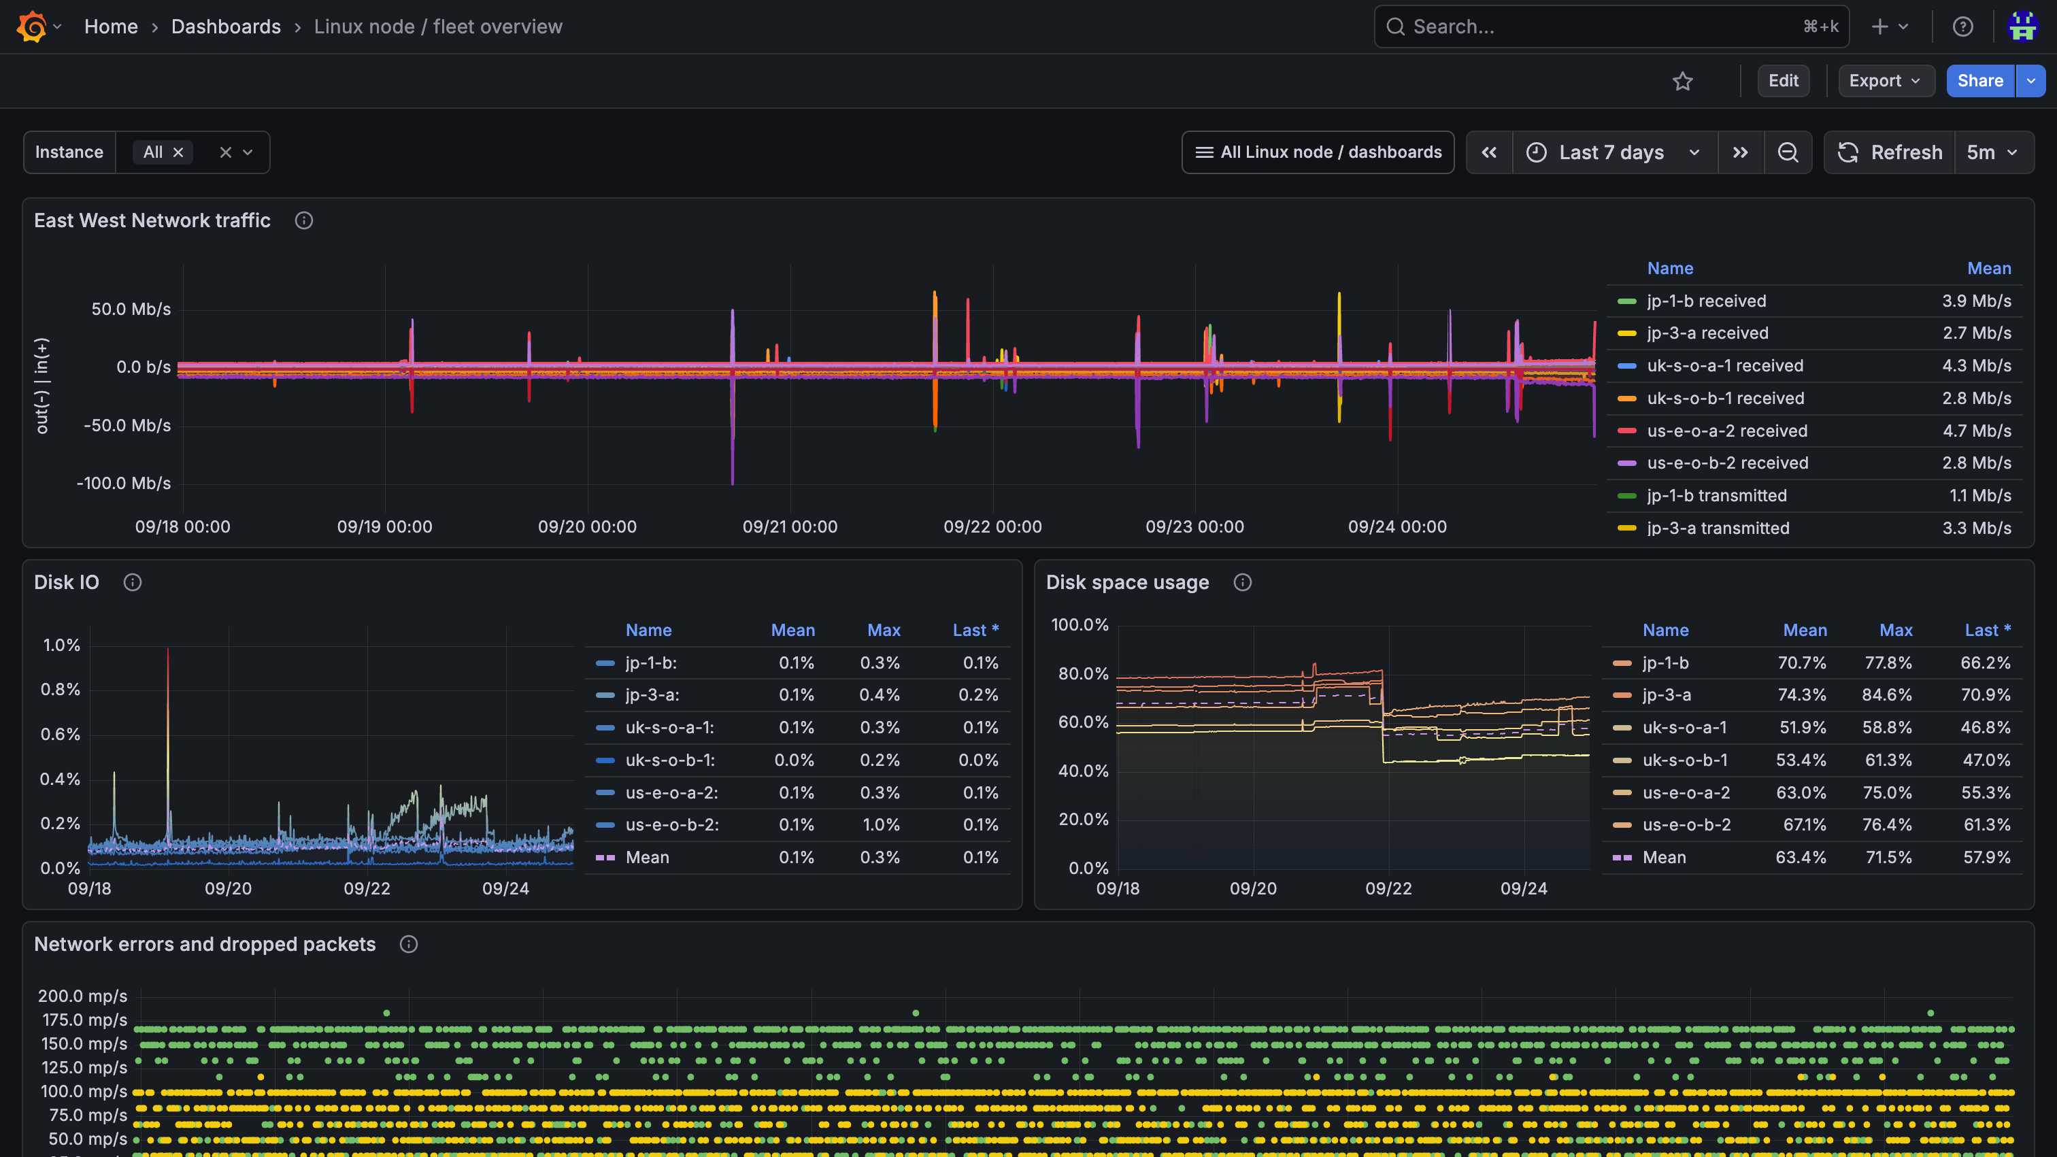Refresh the dashboard
This screenshot has height=1157, width=2057.
(x=1890, y=152)
